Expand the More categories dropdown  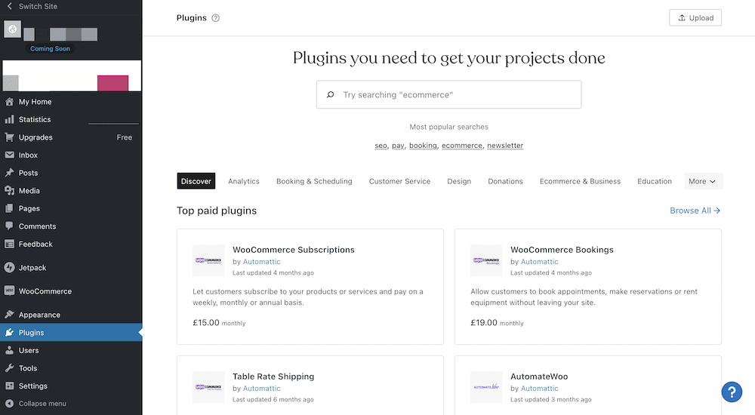[x=704, y=181]
